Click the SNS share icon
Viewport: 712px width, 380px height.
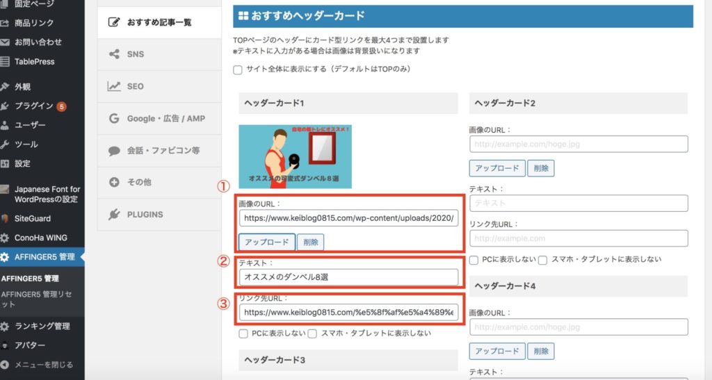[114, 54]
